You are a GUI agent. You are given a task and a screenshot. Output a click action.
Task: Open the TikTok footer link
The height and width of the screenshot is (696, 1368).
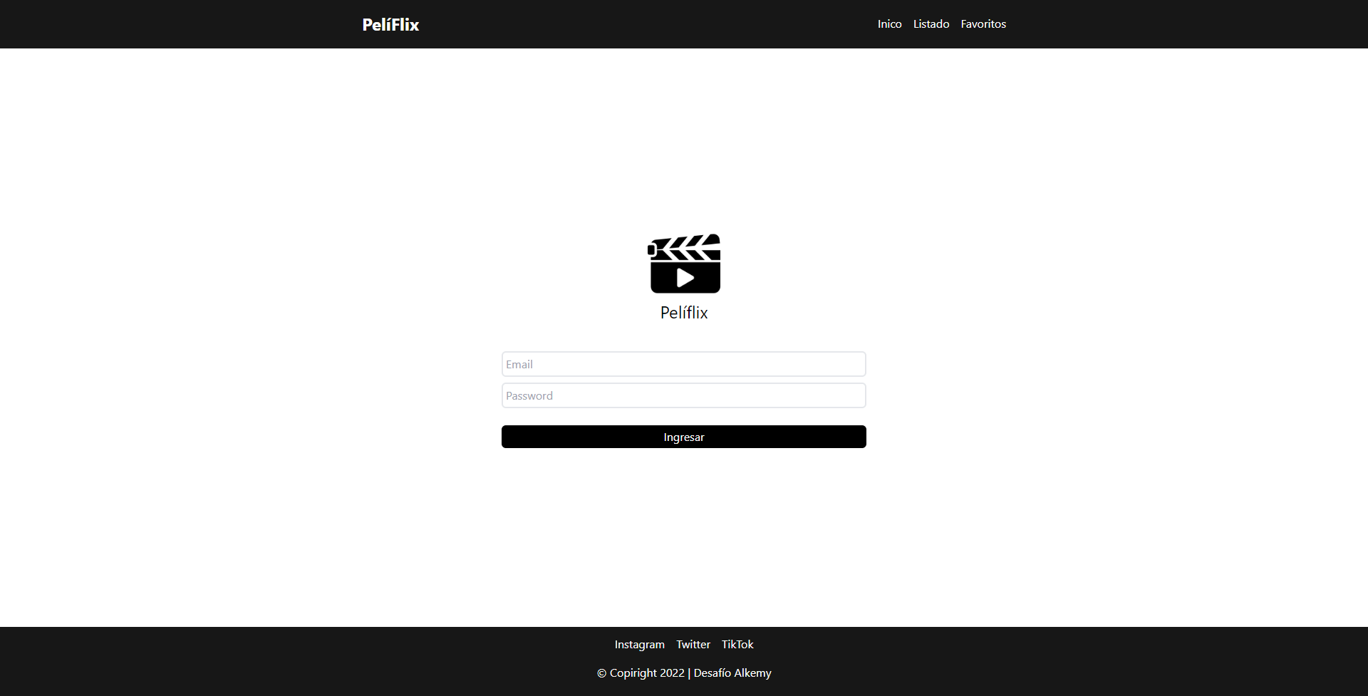(737, 645)
